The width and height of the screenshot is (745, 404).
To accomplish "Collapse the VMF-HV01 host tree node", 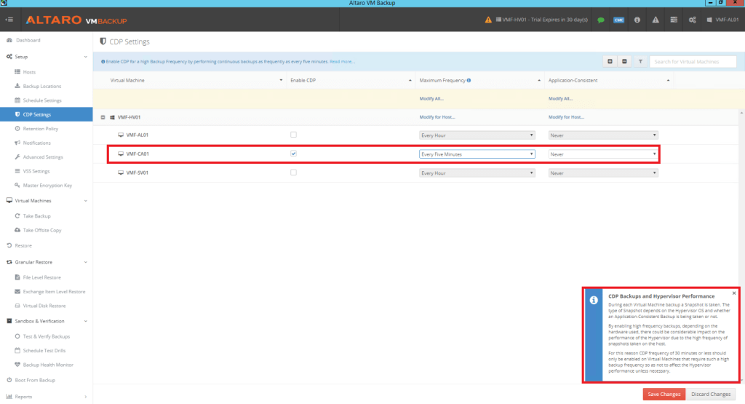I will 103,116.
